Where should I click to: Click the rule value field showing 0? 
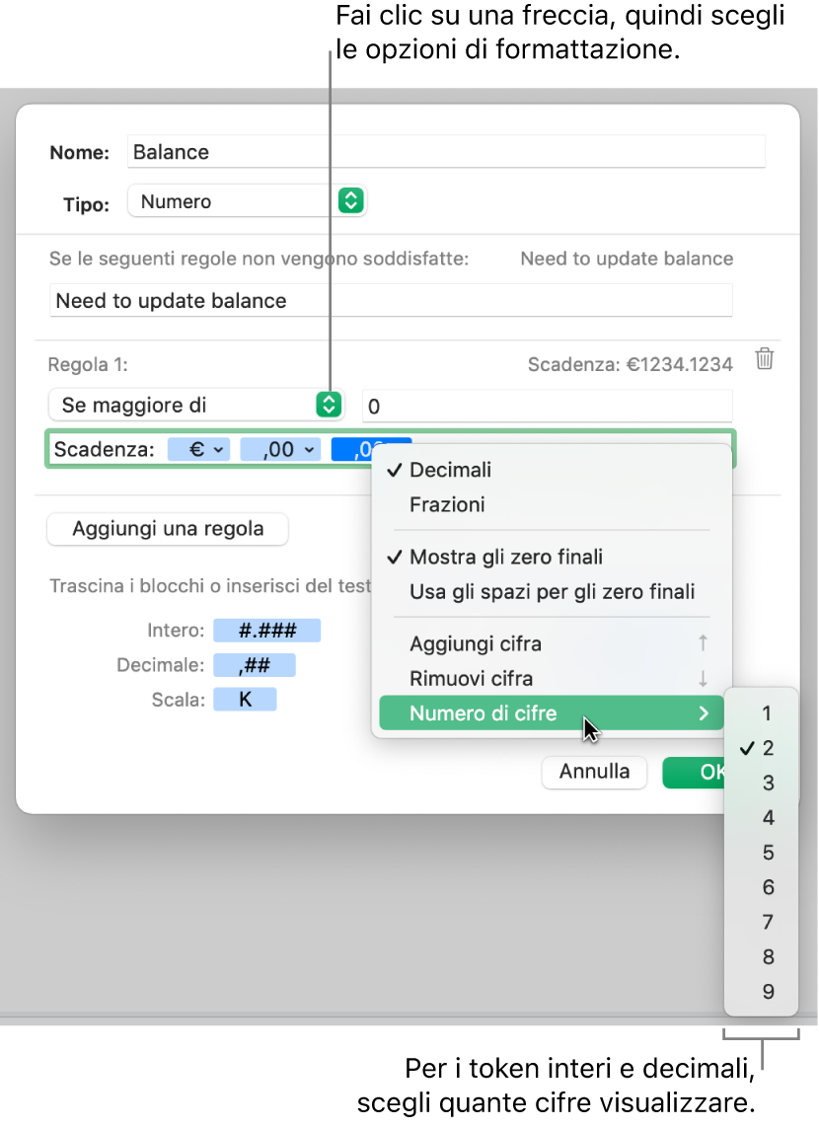(x=548, y=407)
